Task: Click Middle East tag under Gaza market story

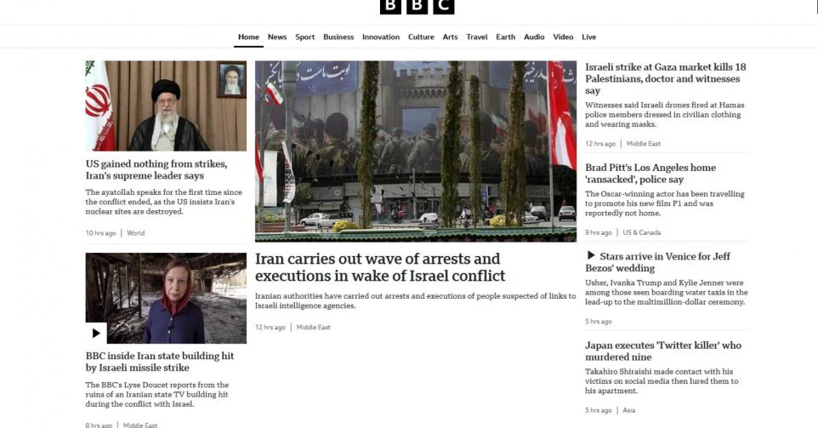Action: [x=643, y=144]
